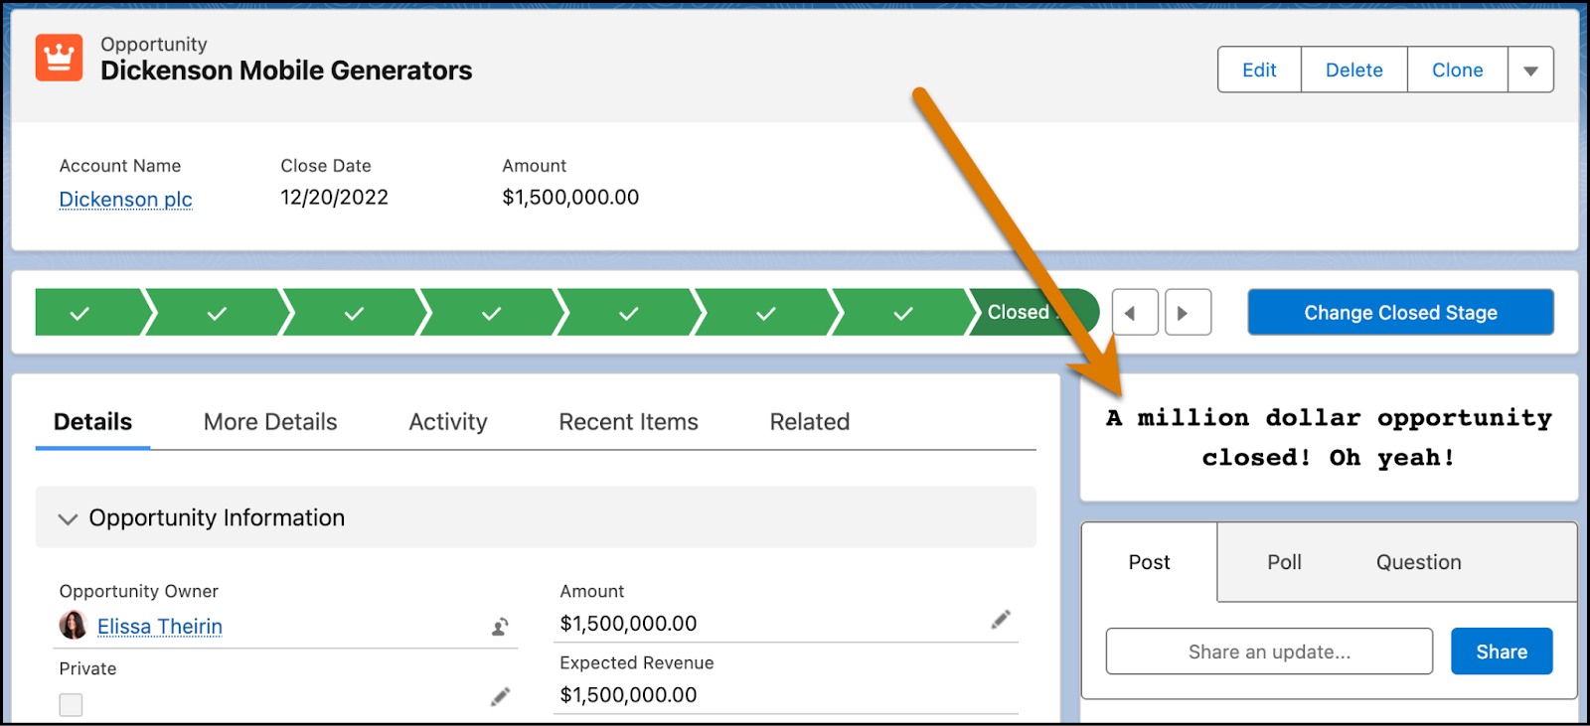Click the first completed stage in the path
The width and height of the screenshot is (1590, 726).
89,313
